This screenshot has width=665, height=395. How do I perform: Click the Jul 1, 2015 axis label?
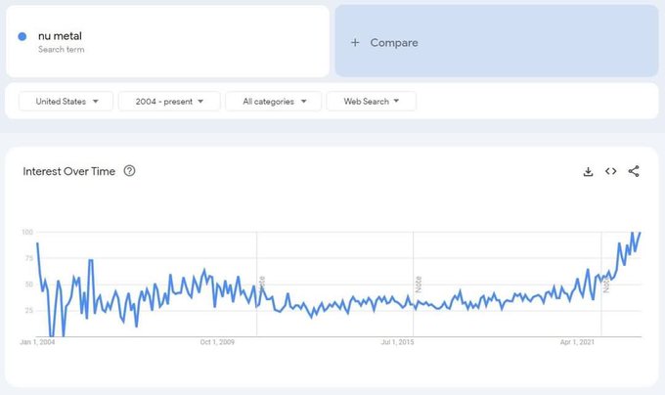tap(398, 342)
